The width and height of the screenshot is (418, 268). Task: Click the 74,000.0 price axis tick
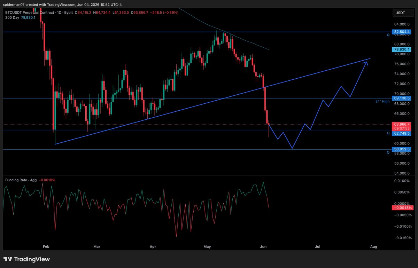coord(402,74)
